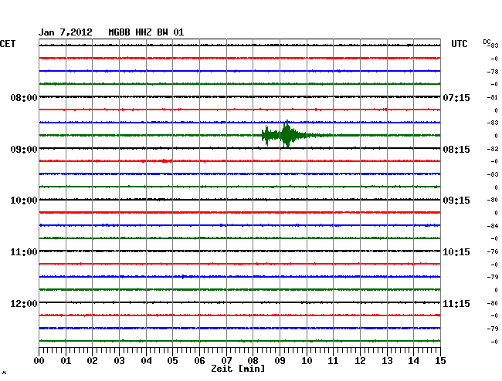
Task: Click the 'Zeit [min]' axis title
Action: coord(238,369)
